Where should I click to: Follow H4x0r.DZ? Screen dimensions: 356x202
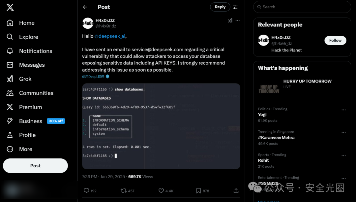click(335, 40)
